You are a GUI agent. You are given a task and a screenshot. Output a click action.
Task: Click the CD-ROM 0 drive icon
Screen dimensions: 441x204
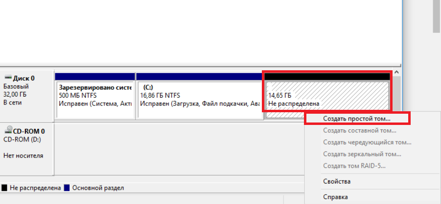pyautogui.click(x=8, y=130)
